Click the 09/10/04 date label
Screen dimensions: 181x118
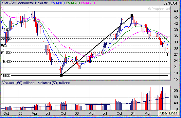pyautogui.click(x=170, y=3)
